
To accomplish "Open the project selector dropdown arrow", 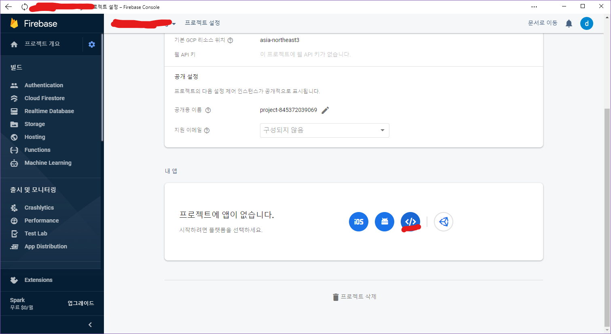I will [x=174, y=24].
